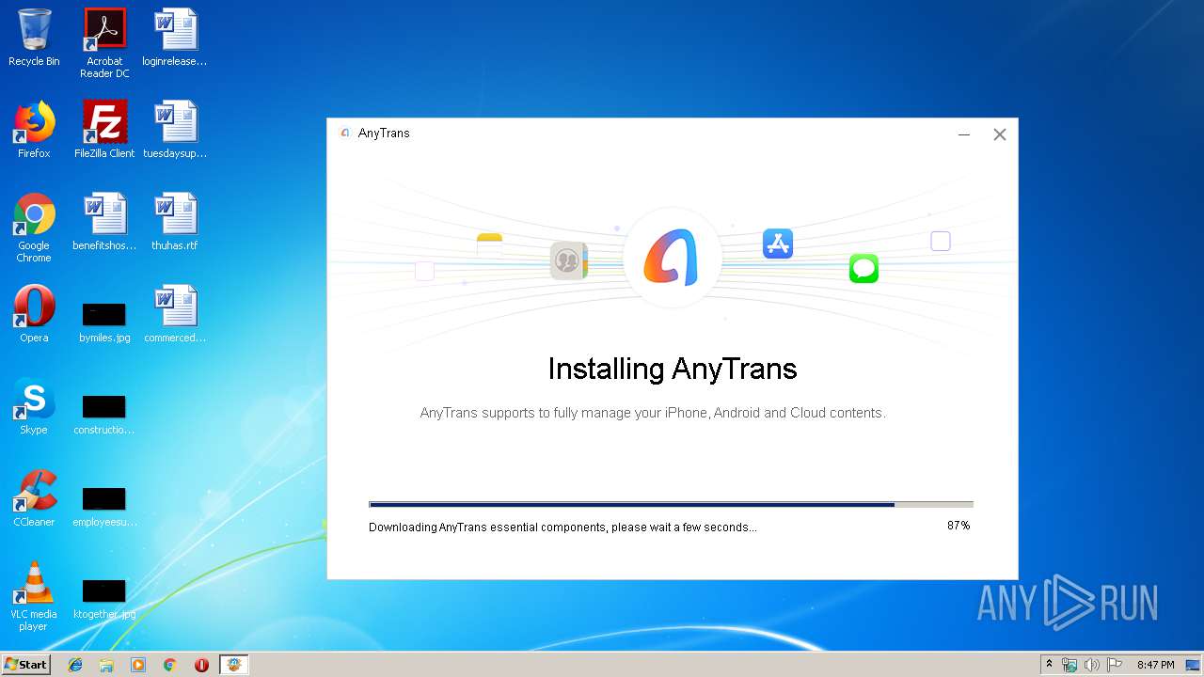Launch Skype desktop shortcut
The image size is (1204, 677).
point(34,406)
